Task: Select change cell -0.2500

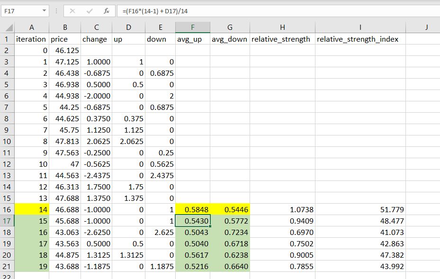Action: pos(96,153)
